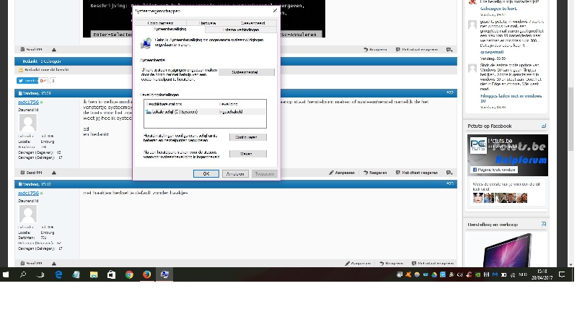The image size is (577, 325).
Task: Open mdc1756 profile link in post #23
Action: (28, 193)
